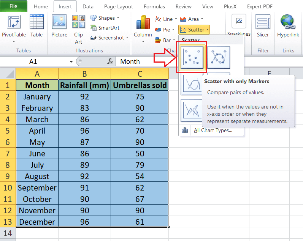
Task: Select the Month header cell
Action: [37, 85]
